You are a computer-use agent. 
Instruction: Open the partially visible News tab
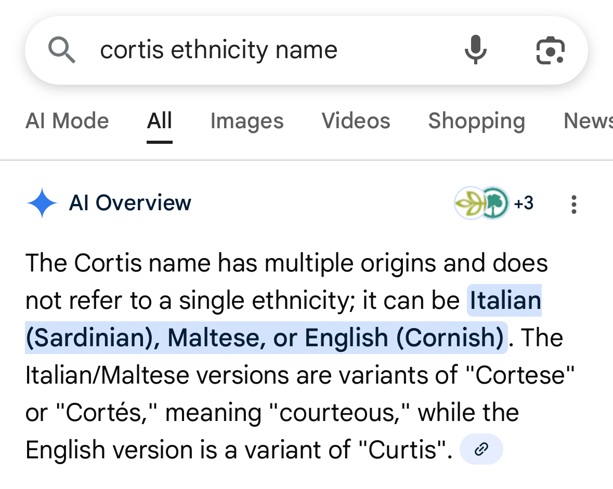[588, 121]
